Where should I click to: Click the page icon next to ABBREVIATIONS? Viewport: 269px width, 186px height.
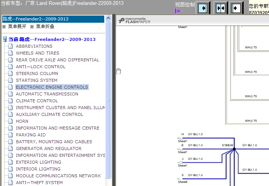point(11,46)
